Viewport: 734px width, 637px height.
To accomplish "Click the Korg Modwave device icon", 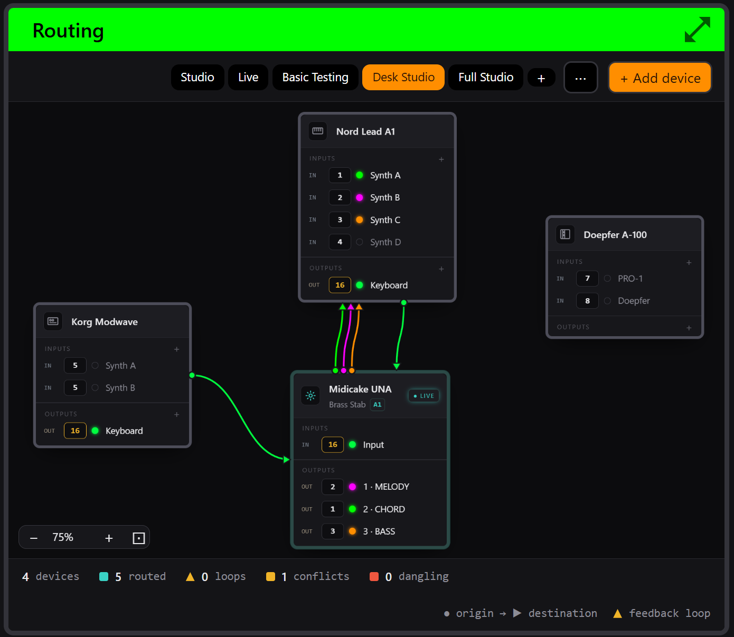I will (x=53, y=321).
